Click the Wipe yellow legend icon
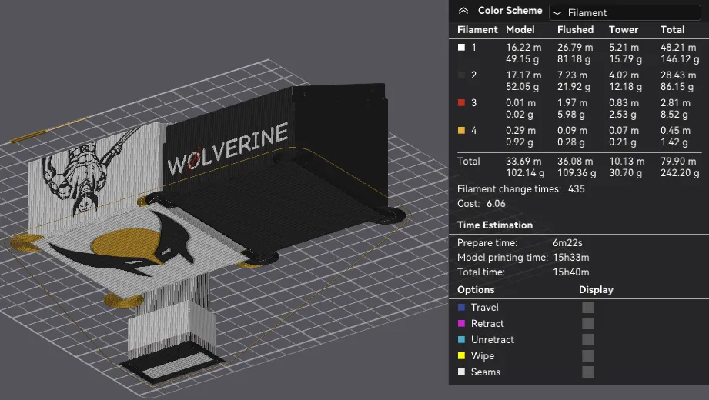 461,355
